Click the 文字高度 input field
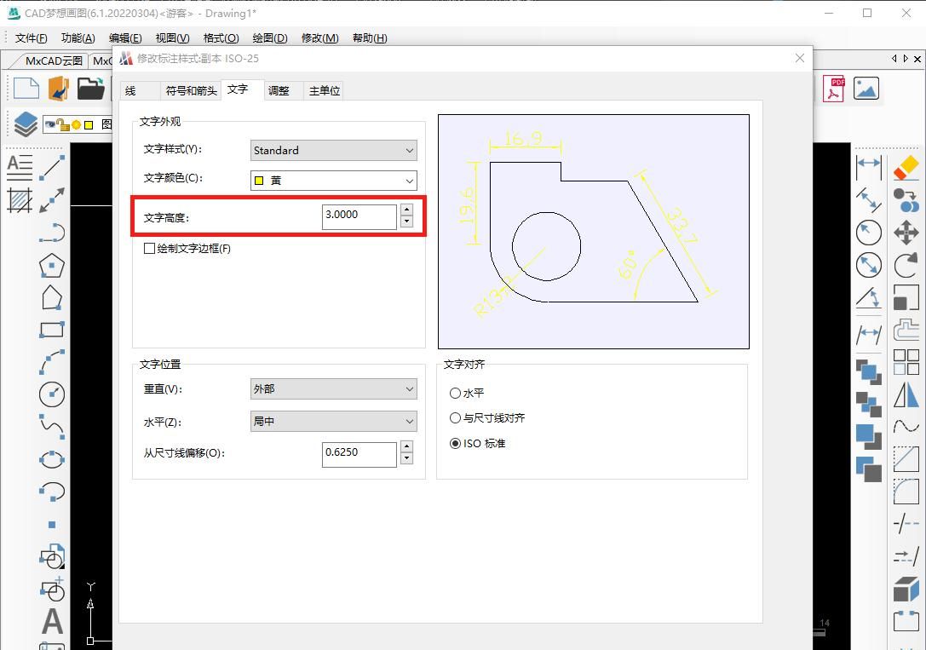The height and width of the screenshot is (650, 926). click(x=358, y=216)
